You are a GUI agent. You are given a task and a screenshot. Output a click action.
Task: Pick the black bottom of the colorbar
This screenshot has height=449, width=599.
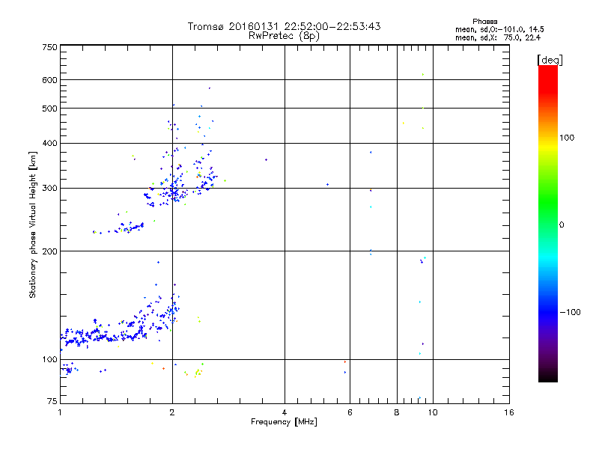click(x=548, y=376)
